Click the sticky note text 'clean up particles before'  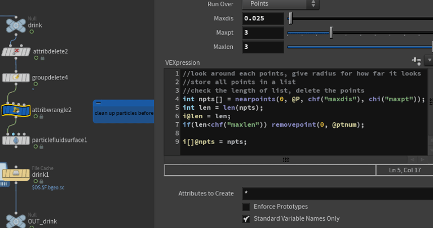124,113
